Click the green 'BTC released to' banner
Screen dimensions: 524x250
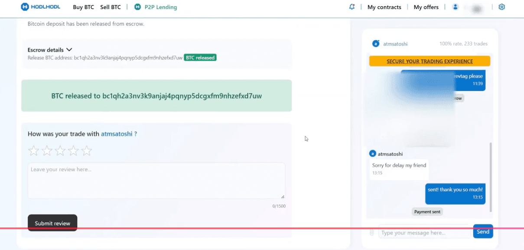point(156,96)
